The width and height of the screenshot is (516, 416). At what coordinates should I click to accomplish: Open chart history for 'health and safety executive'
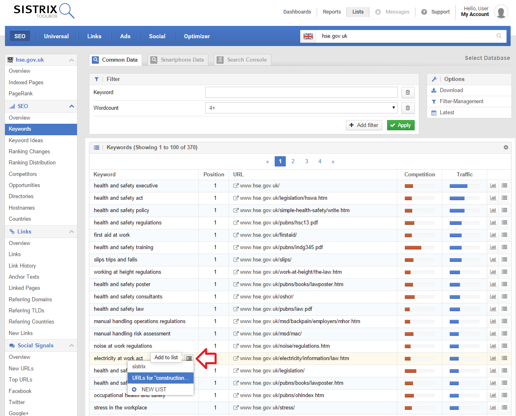point(493,186)
